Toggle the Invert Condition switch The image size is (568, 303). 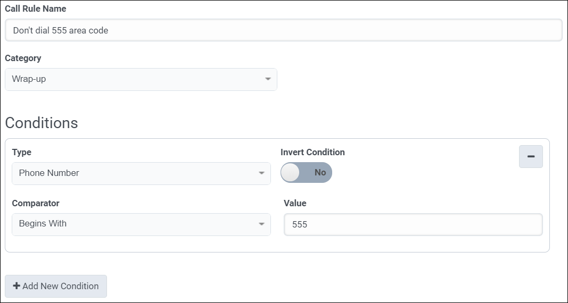pyautogui.click(x=306, y=173)
